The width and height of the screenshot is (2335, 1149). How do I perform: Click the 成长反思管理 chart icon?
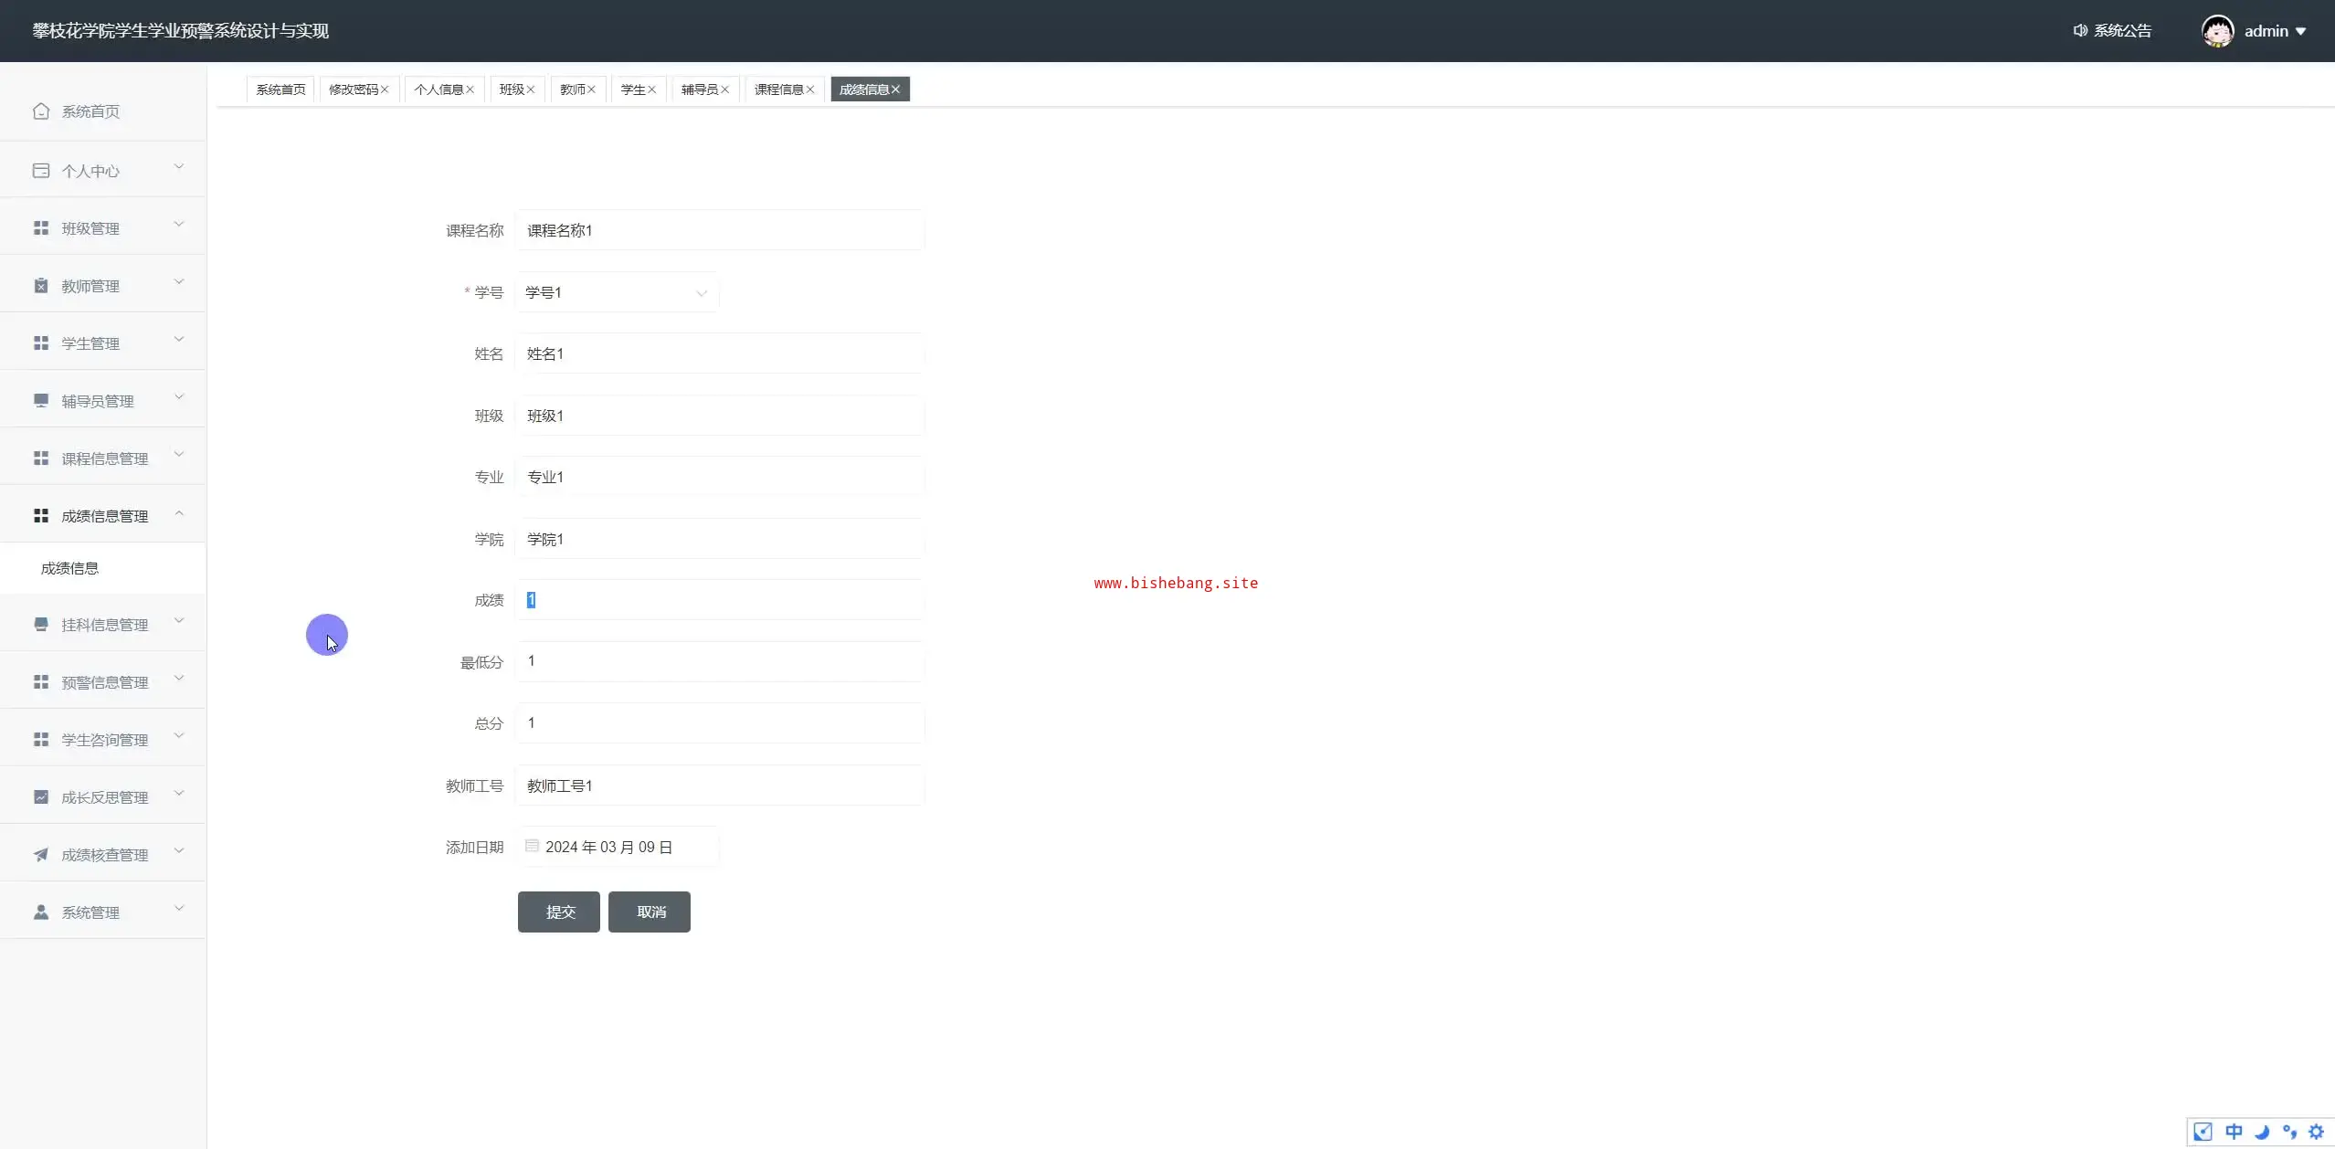coord(41,797)
